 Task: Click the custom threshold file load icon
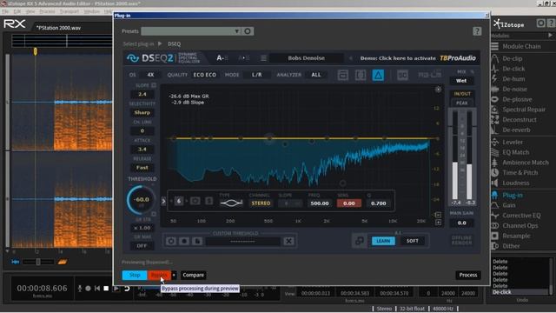tap(197, 242)
